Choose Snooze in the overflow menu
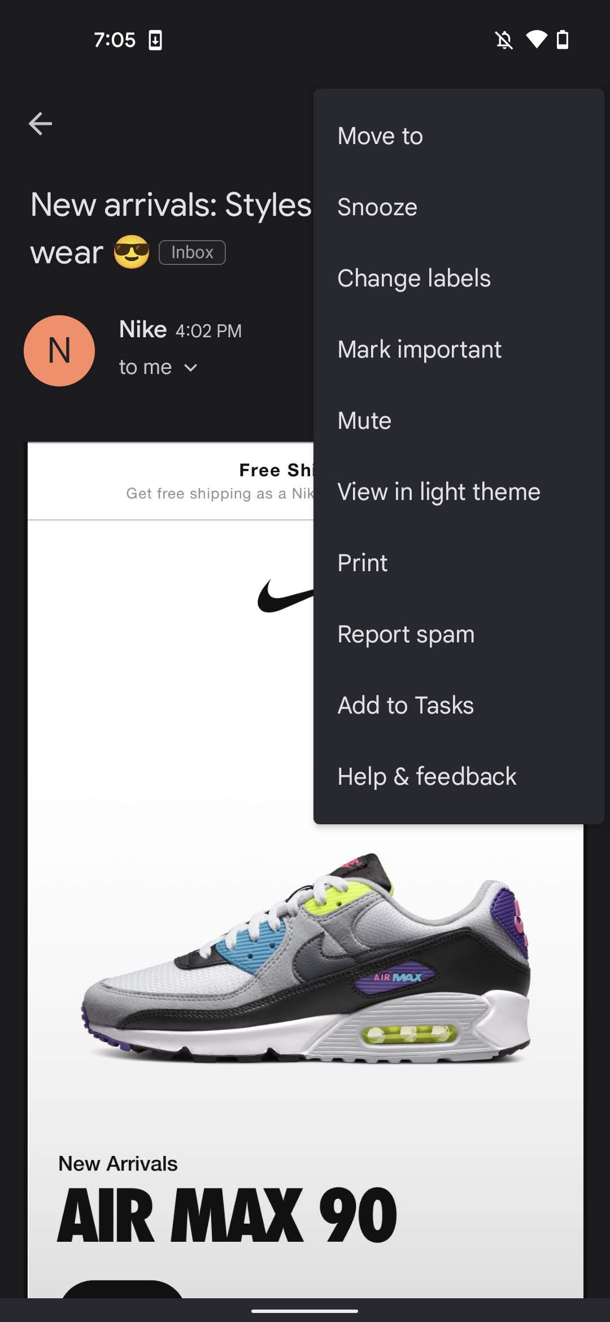 click(x=459, y=207)
